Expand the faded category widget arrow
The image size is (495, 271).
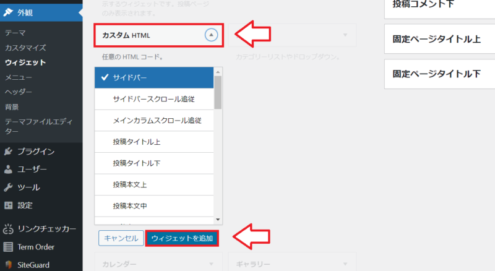pyautogui.click(x=345, y=35)
